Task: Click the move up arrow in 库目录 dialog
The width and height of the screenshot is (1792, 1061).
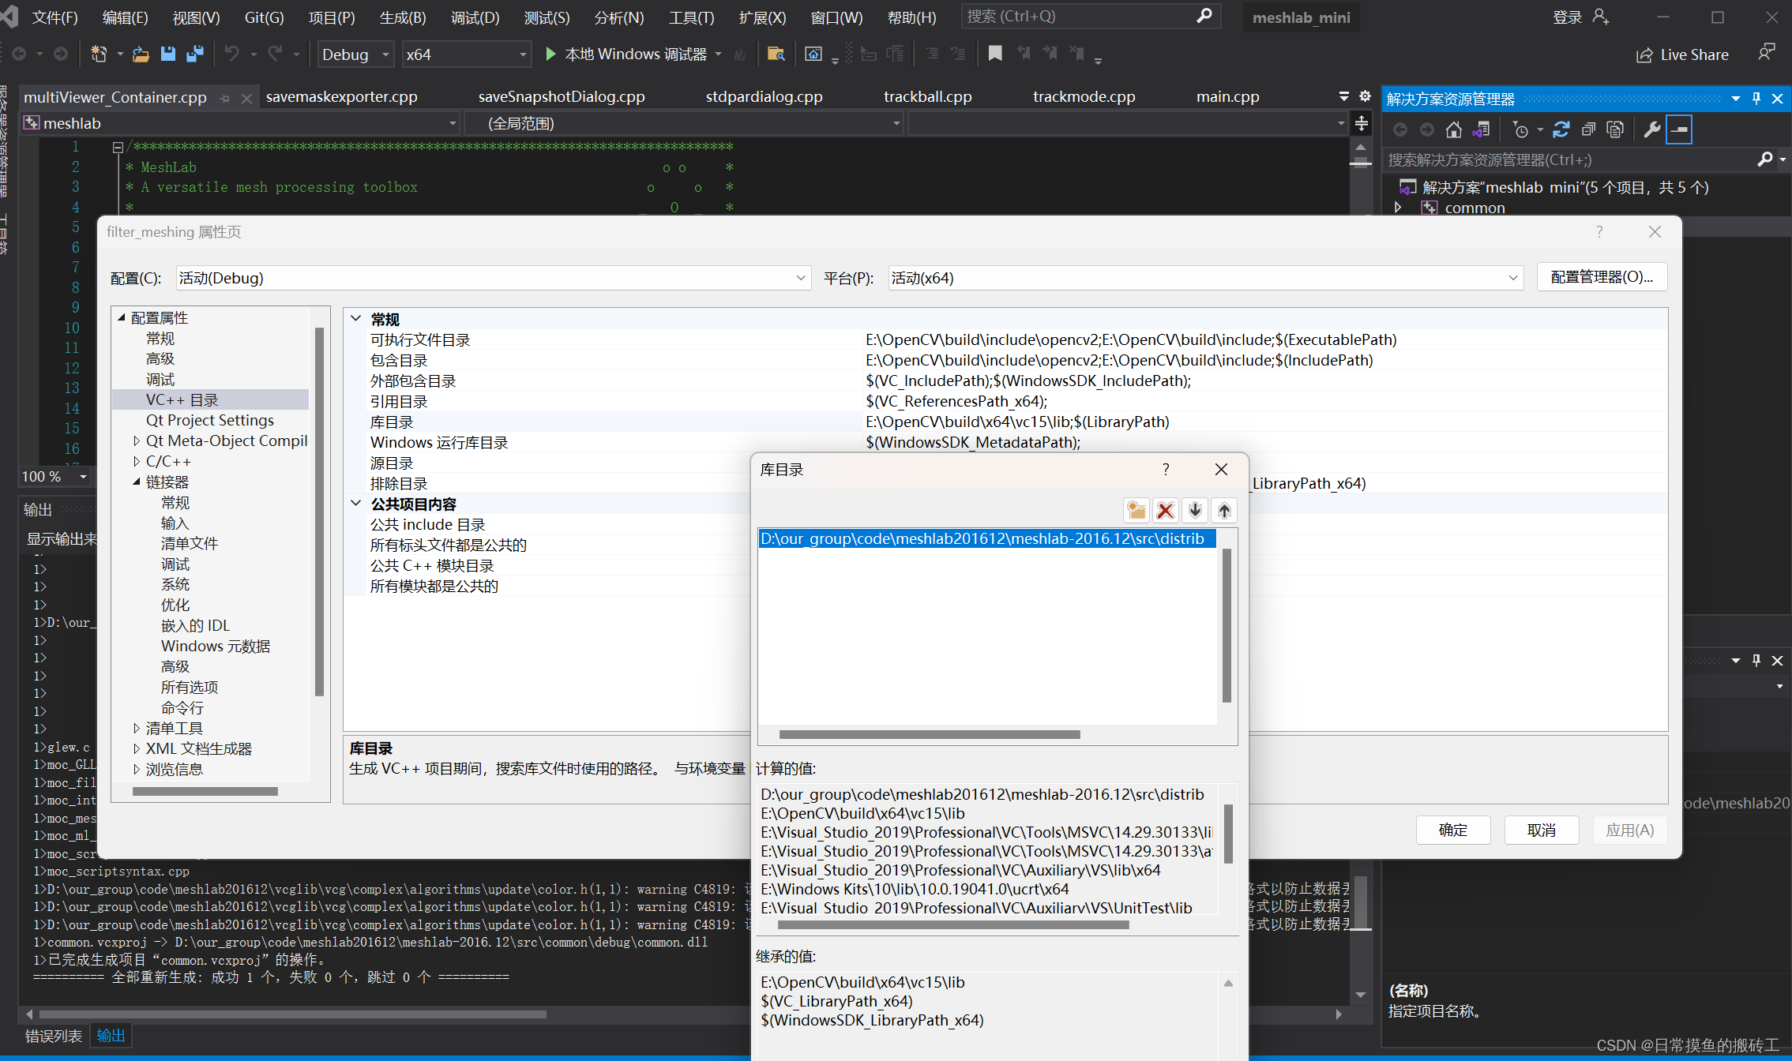Action: [x=1223, y=510]
